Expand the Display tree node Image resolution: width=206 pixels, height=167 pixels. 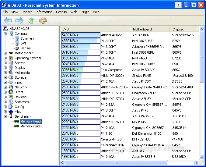[5, 68]
